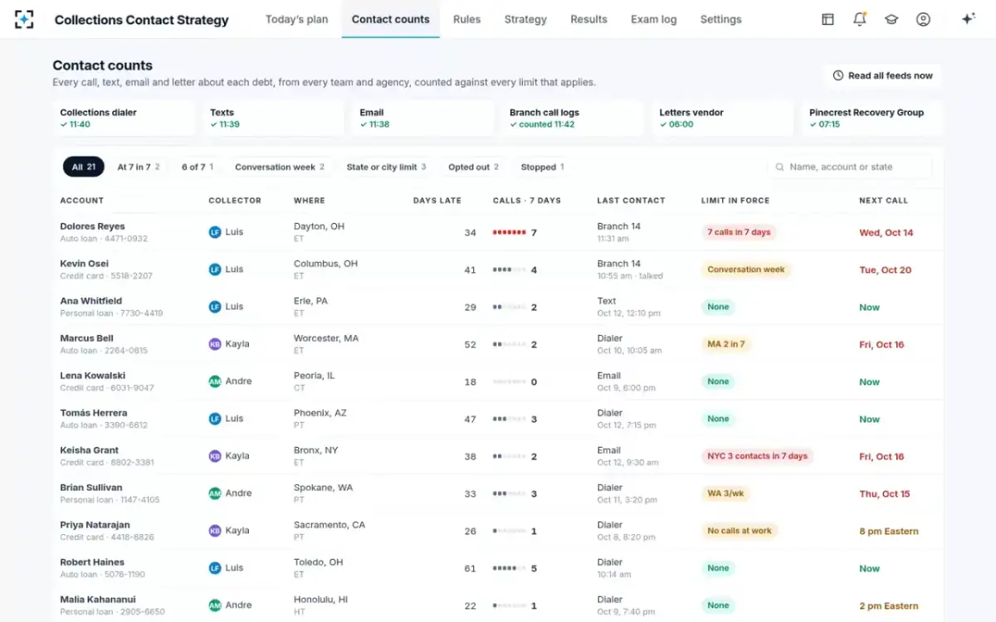Viewport: 996px width, 622px height.
Task: Open Tomás Herrera account
Action: [x=94, y=413]
